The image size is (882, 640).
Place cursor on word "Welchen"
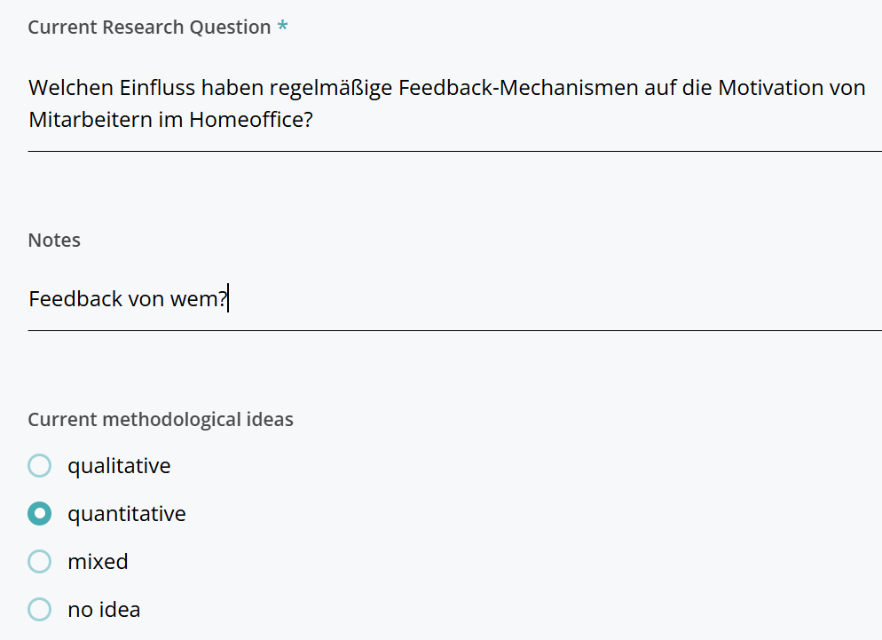coord(71,89)
